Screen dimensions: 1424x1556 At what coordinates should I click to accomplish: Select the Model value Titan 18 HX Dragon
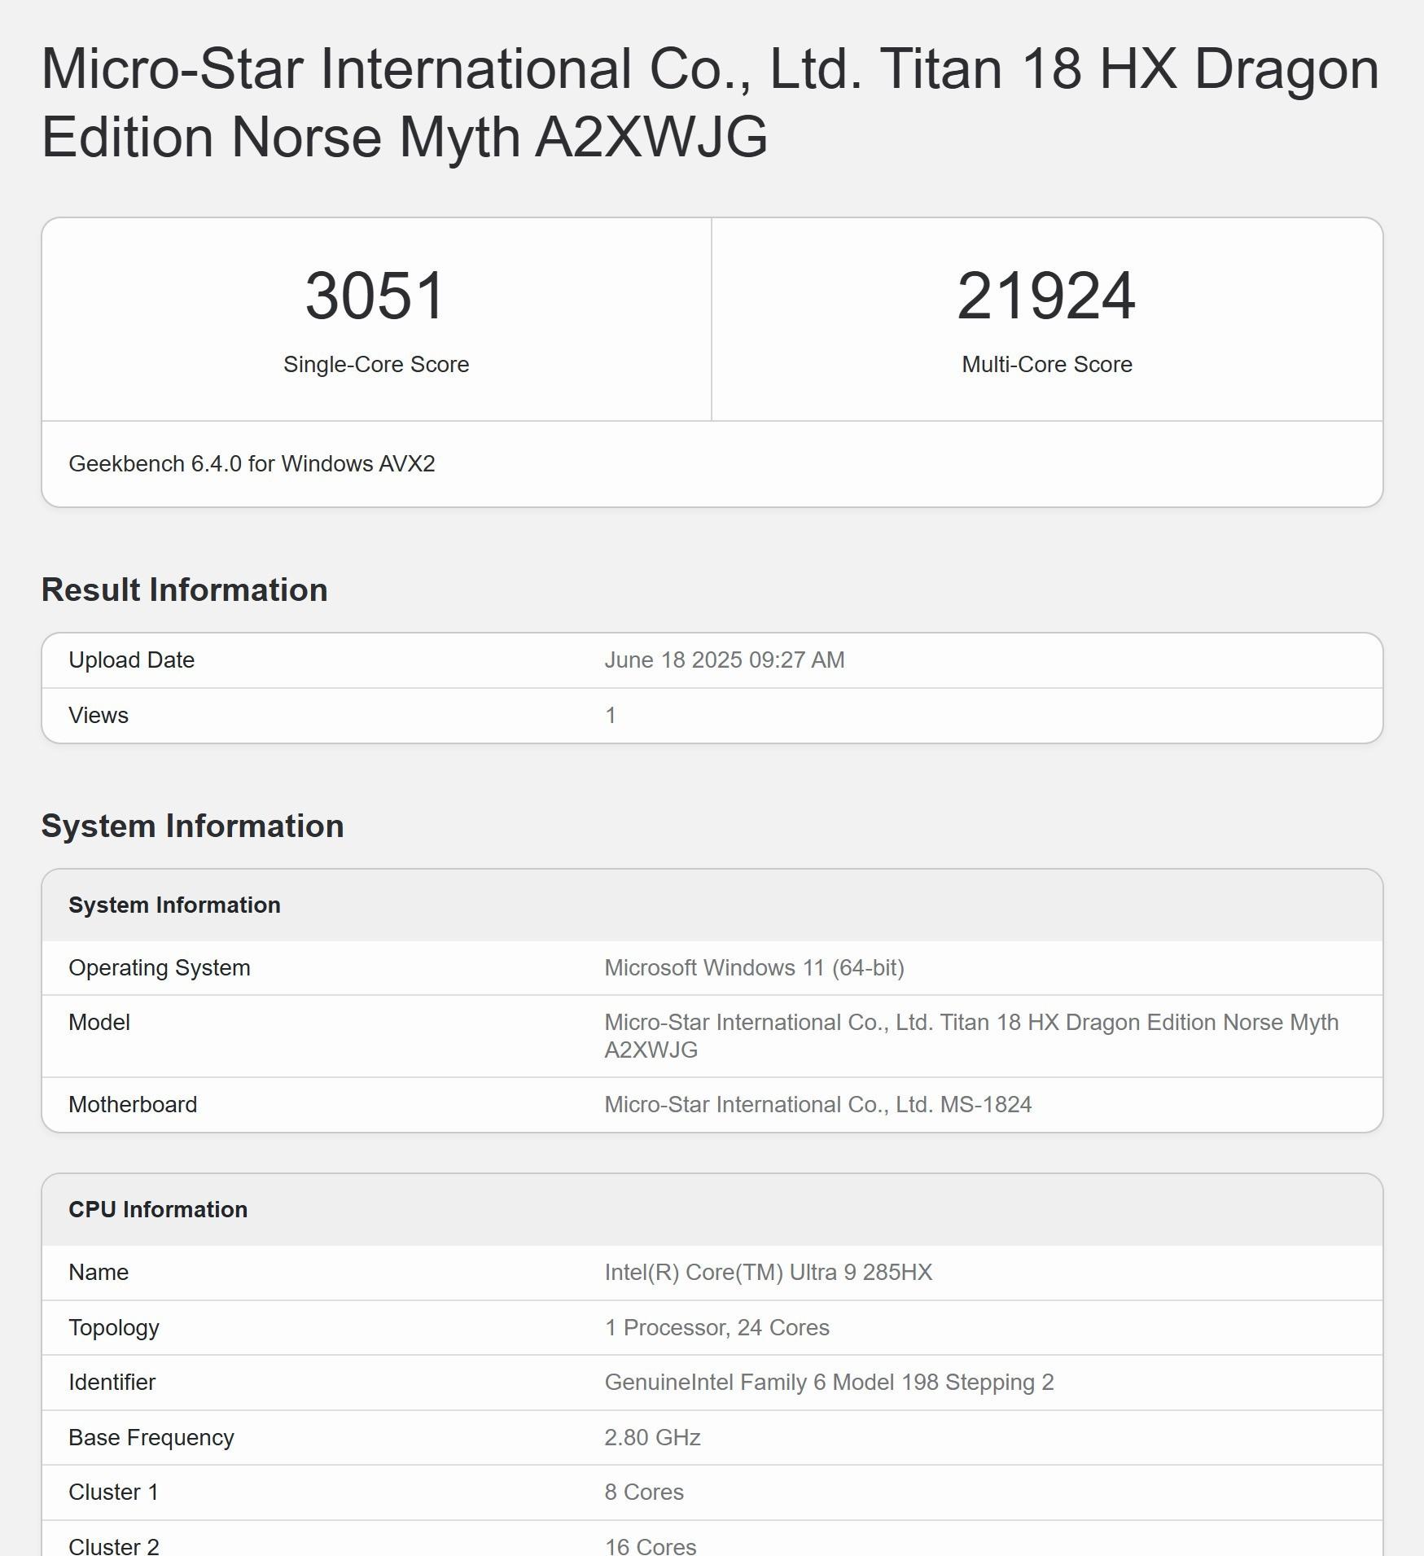click(x=971, y=1037)
